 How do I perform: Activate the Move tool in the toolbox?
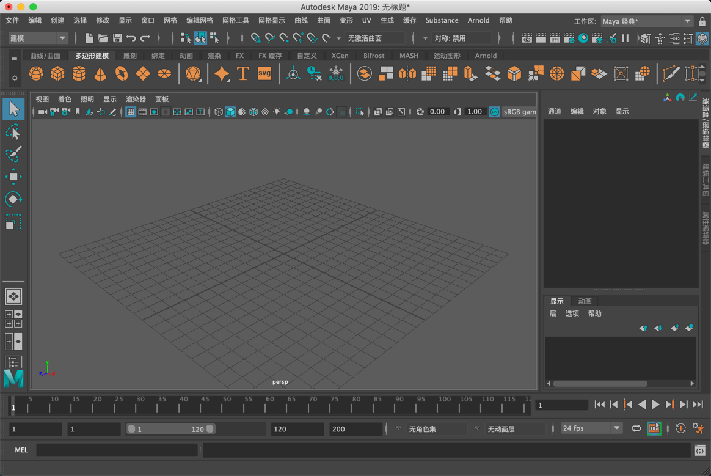click(x=13, y=177)
